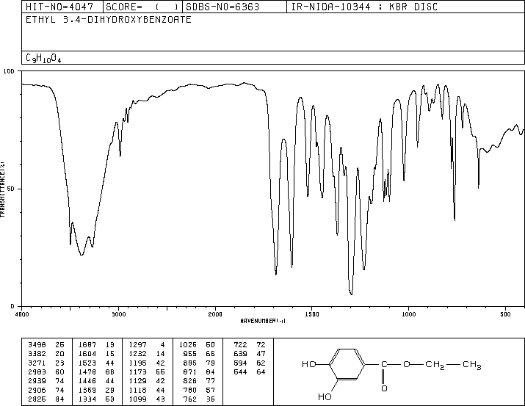Viewport: 525px width, 406px height.
Task: Click the benzene ring in the structure drawing
Action: tap(347, 364)
